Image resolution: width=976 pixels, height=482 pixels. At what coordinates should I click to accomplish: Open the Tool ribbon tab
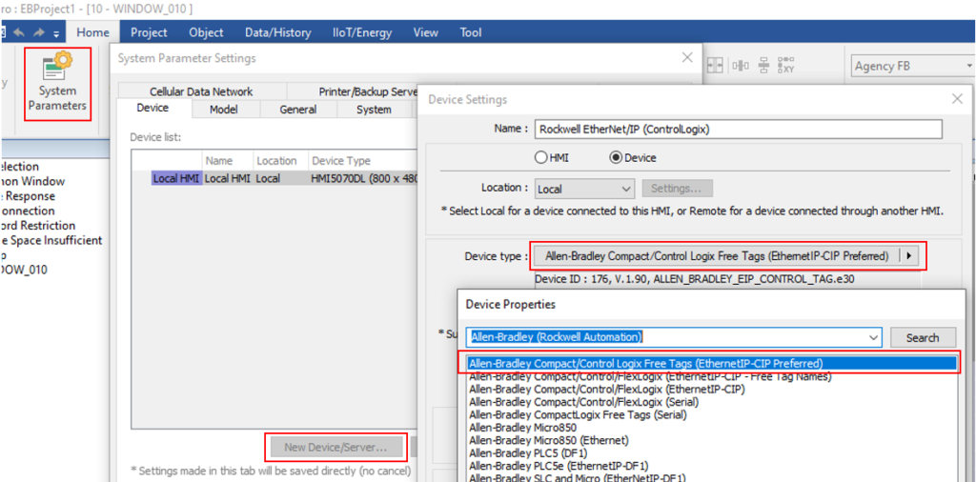[471, 32]
